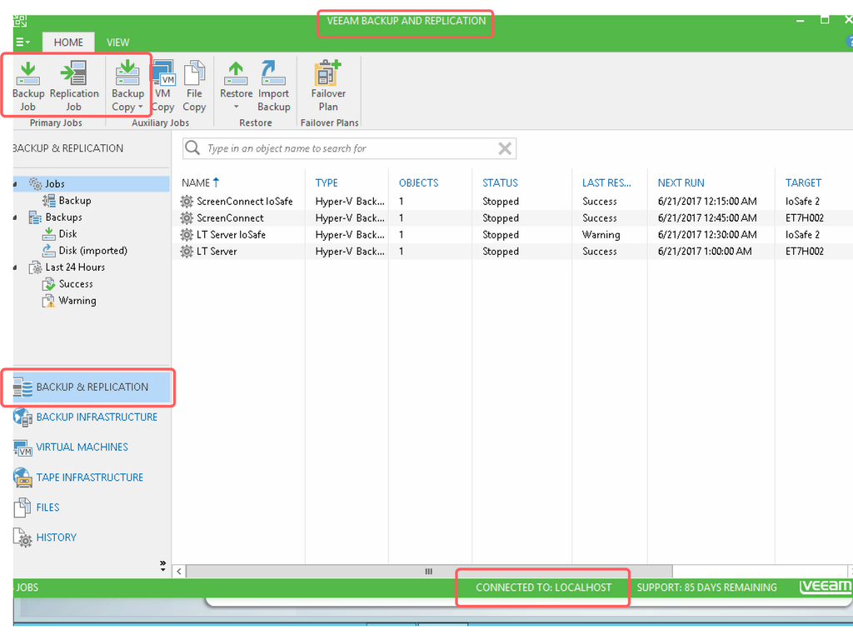The image size is (853, 640).
Task: Select Disk (imported) under Backups
Action: pos(92,251)
